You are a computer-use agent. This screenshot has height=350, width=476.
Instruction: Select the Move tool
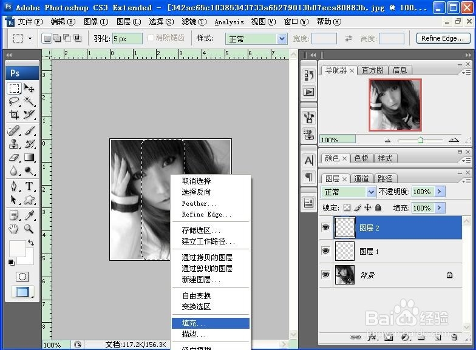pos(29,89)
